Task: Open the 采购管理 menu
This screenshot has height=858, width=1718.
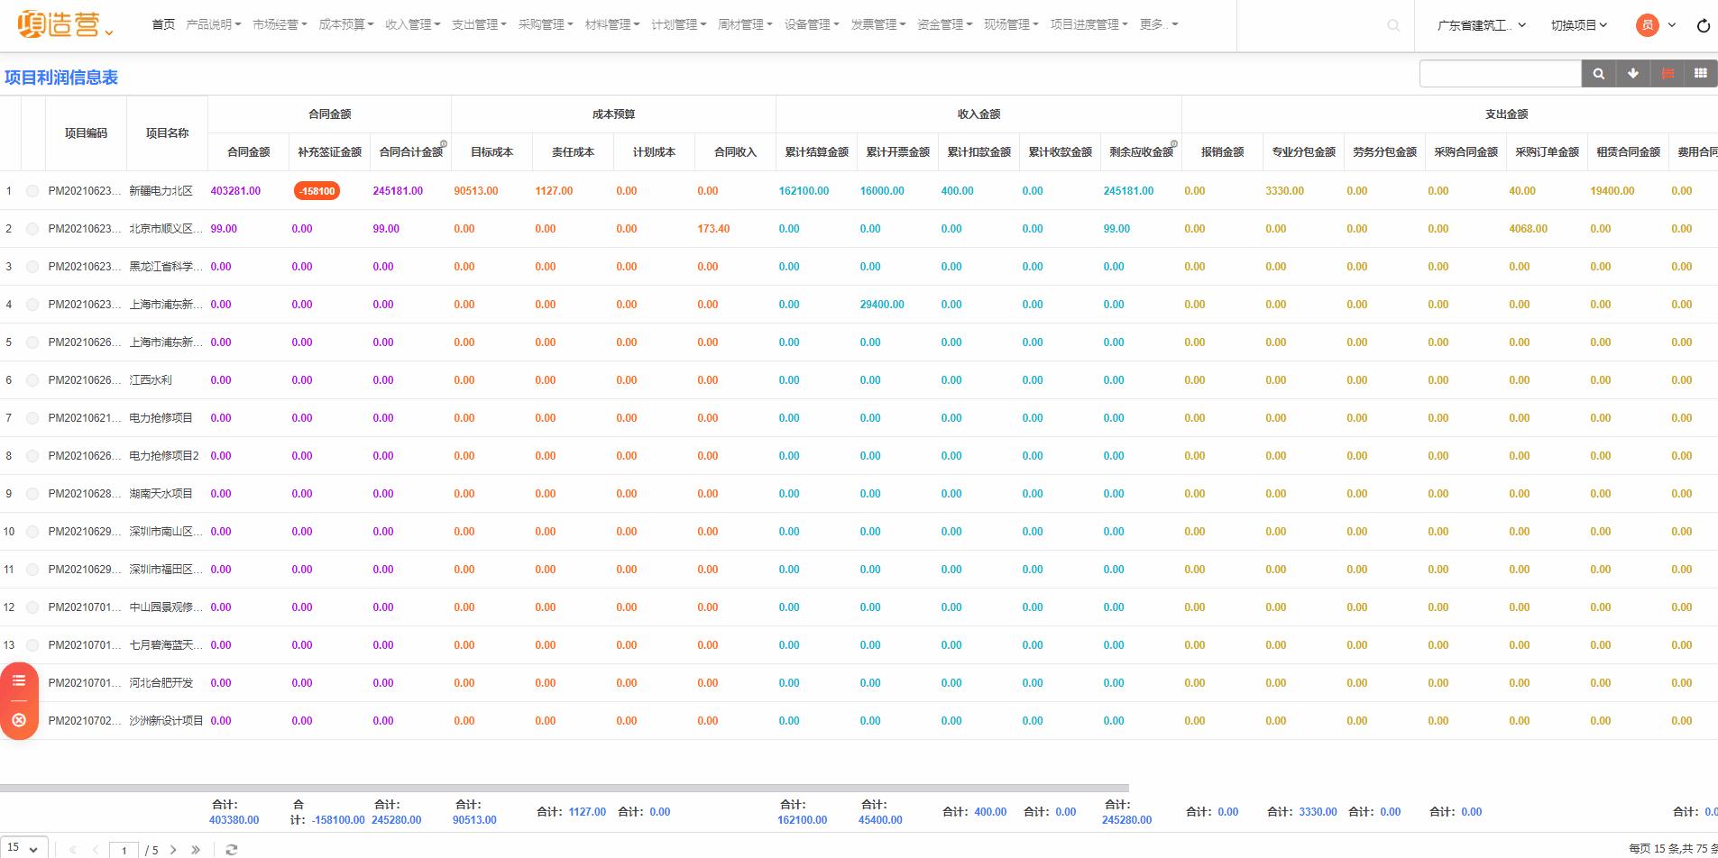Action: coord(545,24)
